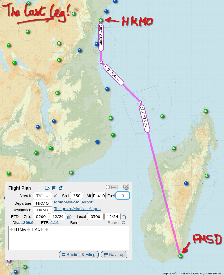This screenshot has width=224, height=275.
Task: Expand the Routes dropdown
Action: click(116, 222)
